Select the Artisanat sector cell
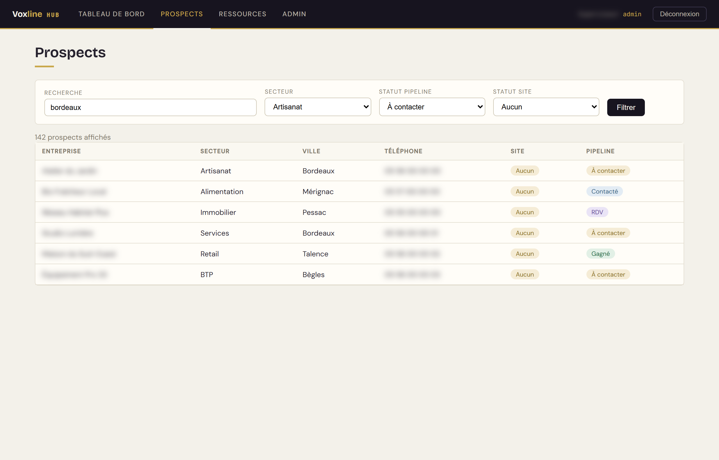719x460 pixels. tap(216, 171)
